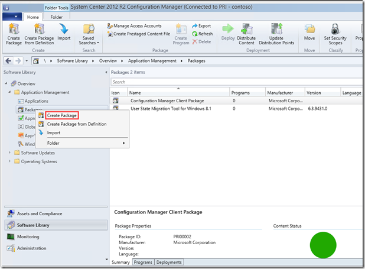Select Applications in the tree
This screenshot has height=269, width=365.
(x=33, y=101)
